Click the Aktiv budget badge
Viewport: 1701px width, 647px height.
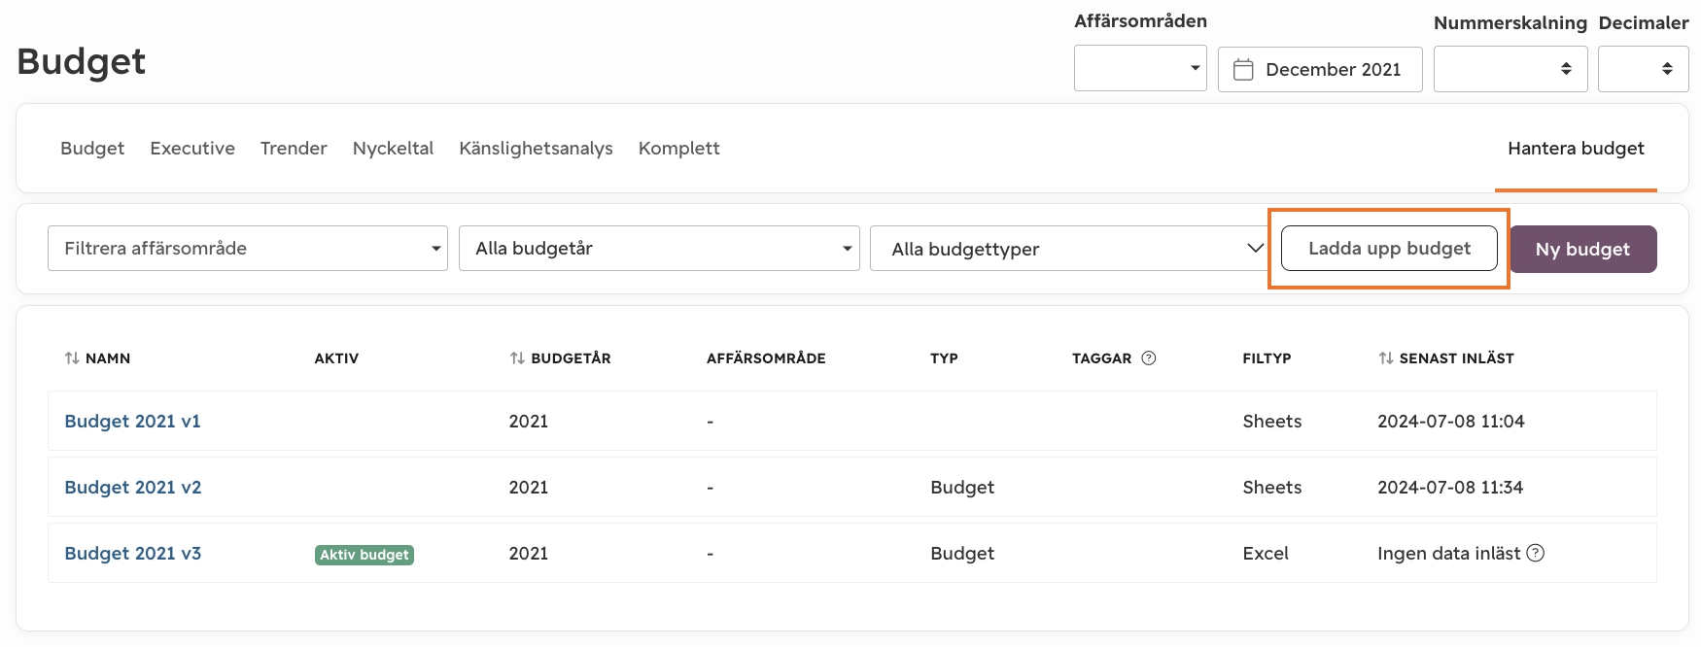364,555
